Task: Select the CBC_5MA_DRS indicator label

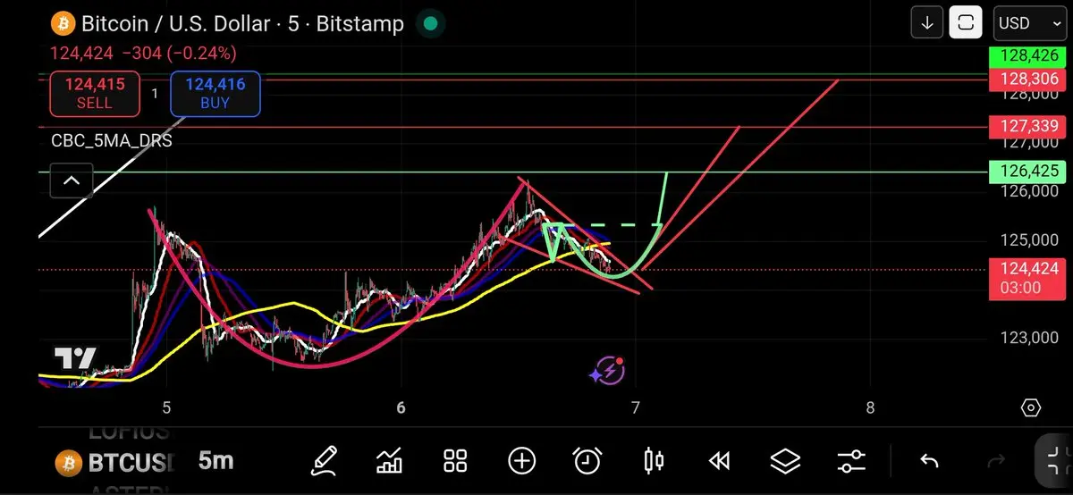Action: point(112,140)
